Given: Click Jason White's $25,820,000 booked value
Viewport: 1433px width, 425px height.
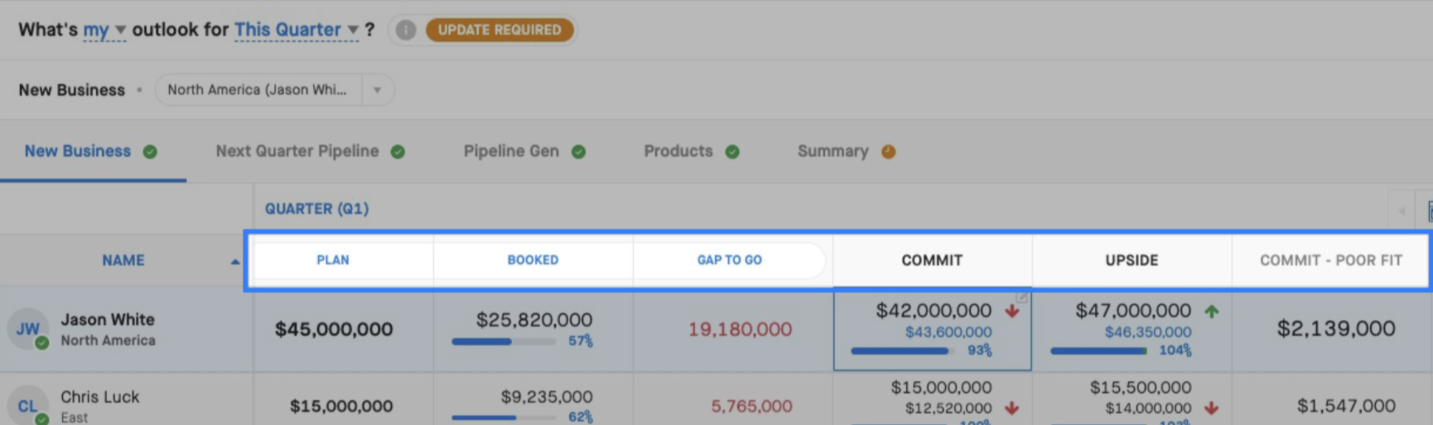Looking at the screenshot, I should (534, 320).
